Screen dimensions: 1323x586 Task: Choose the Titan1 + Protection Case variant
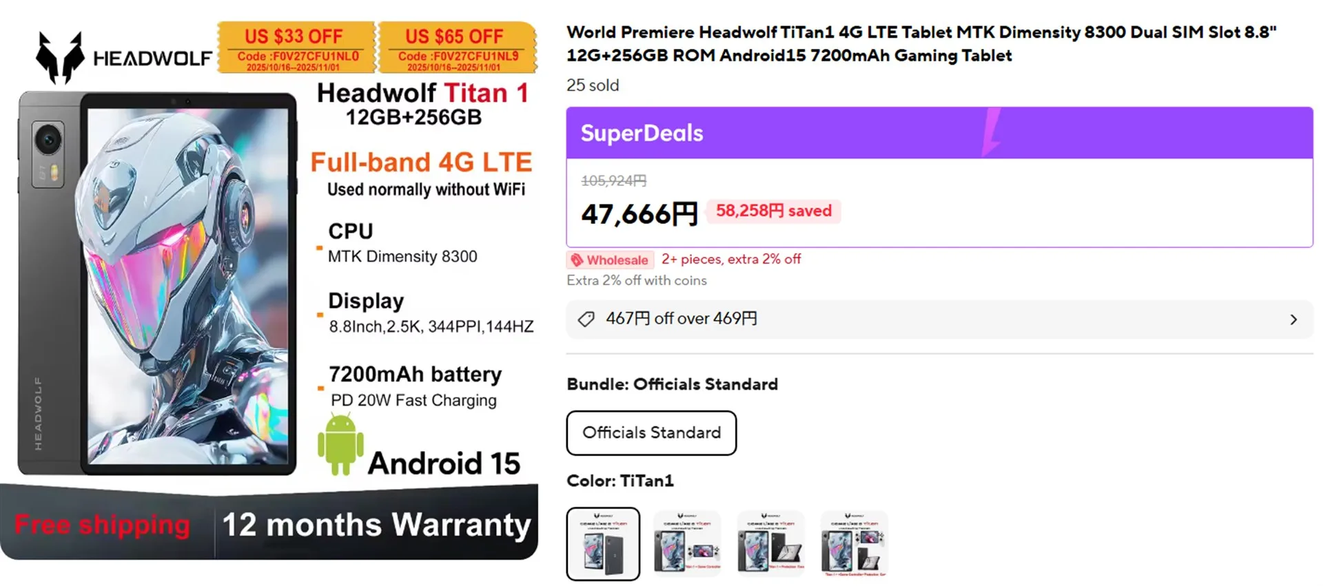point(770,544)
